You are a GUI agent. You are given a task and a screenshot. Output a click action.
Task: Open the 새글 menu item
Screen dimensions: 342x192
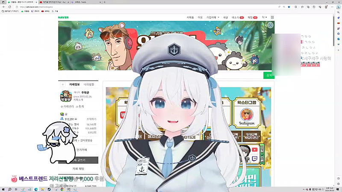[226, 17]
